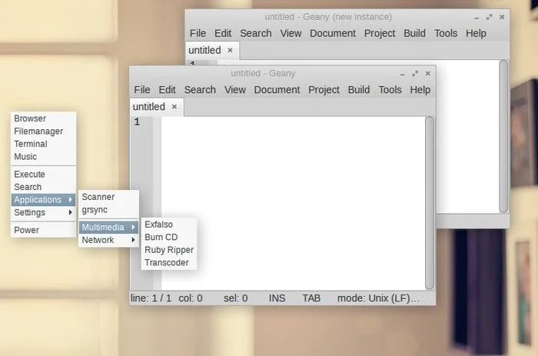Screen dimensions: 538x356
Task: Maximize the front Geany window
Action: 415,74
